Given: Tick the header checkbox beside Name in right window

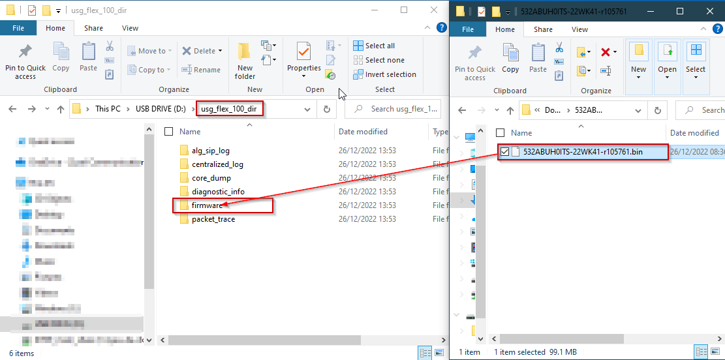Looking at the screenshot, I should (501, 133).
